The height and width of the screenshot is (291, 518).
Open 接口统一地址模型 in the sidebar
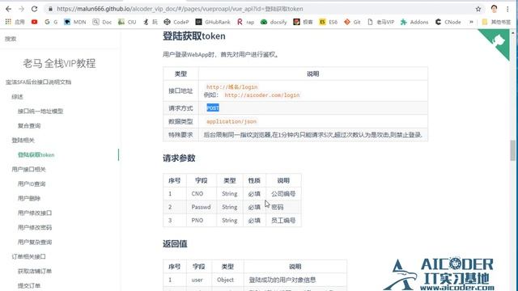pos(40,112)
